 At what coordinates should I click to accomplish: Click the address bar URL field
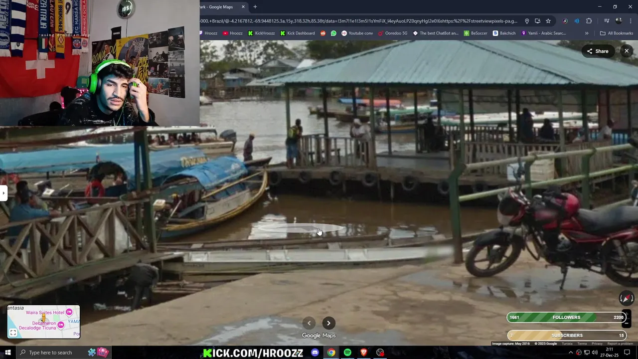point(359,21)
